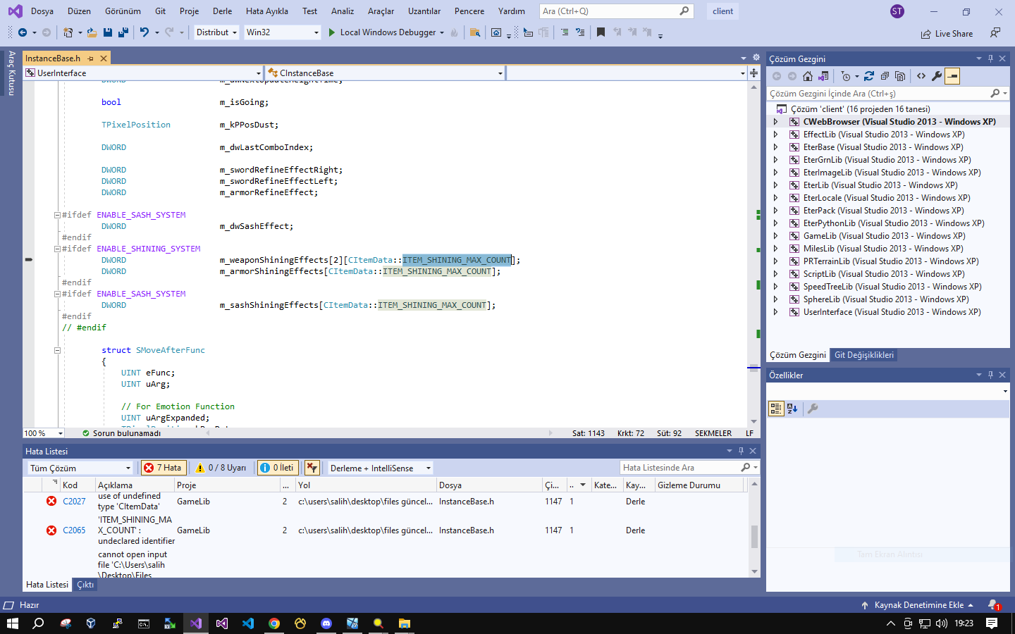Expand the GameLib project node
The image size is (1015, 634).
point(775,236)
